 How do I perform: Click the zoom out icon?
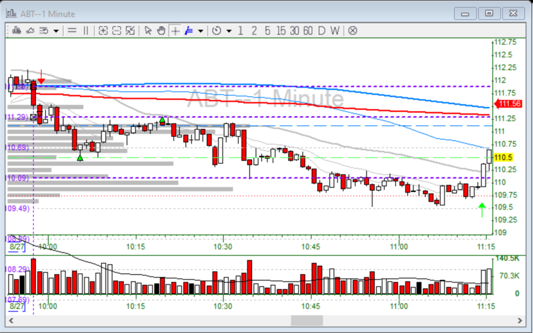(x=117, y=30)
